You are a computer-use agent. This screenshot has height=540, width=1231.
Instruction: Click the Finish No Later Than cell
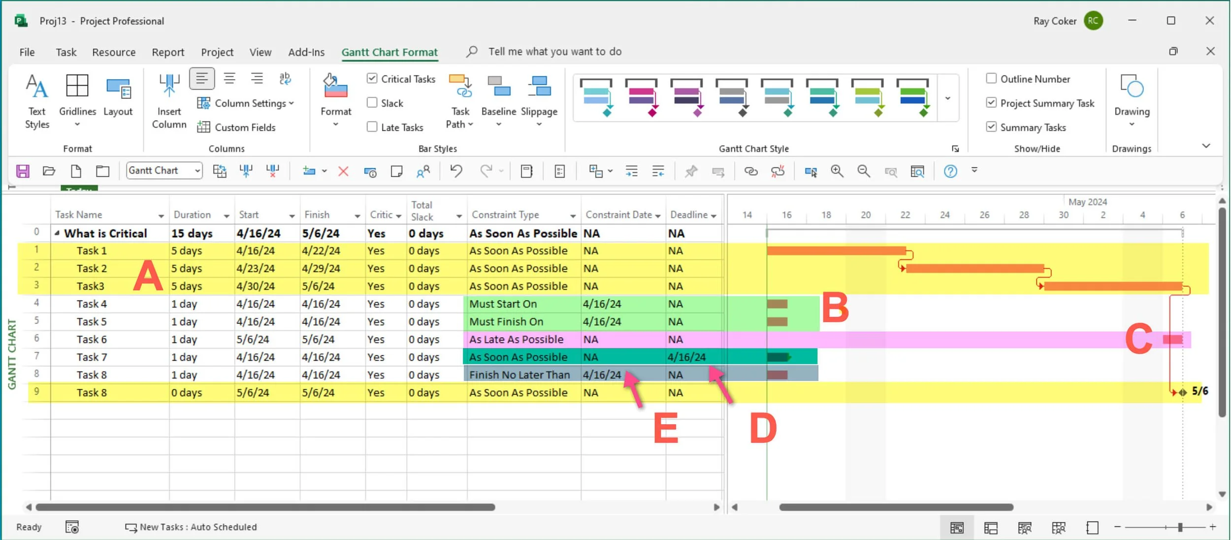pos(523,375)
